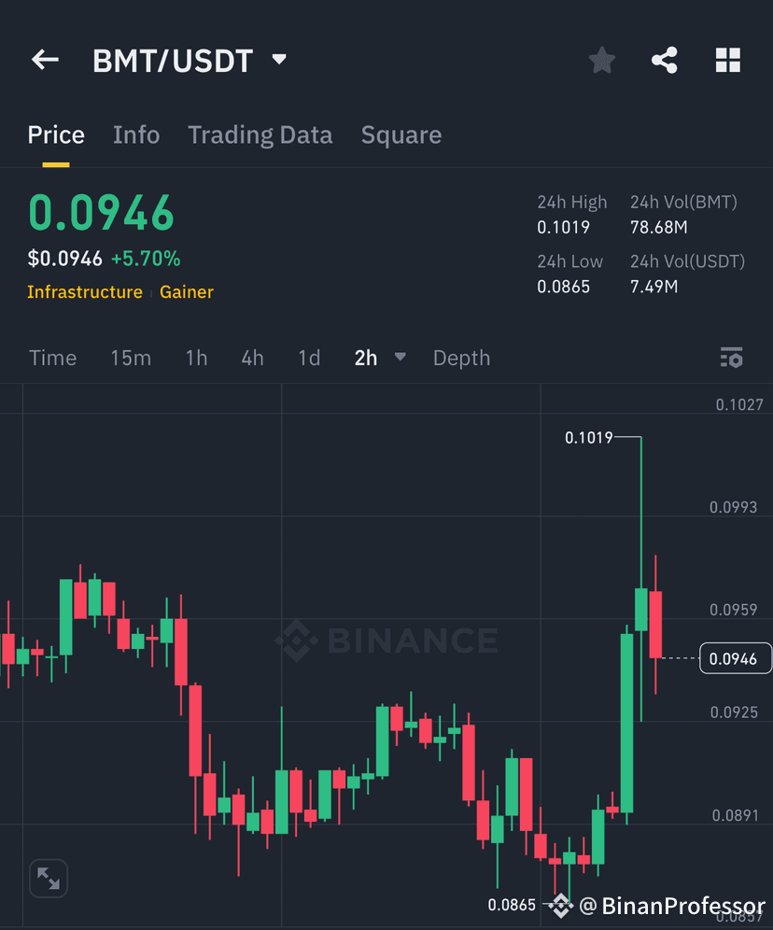Favorite the BMT/USDT pair with the star
This screenshot has width=773, height=930.
pyautogui.click(x=601, y=59)
